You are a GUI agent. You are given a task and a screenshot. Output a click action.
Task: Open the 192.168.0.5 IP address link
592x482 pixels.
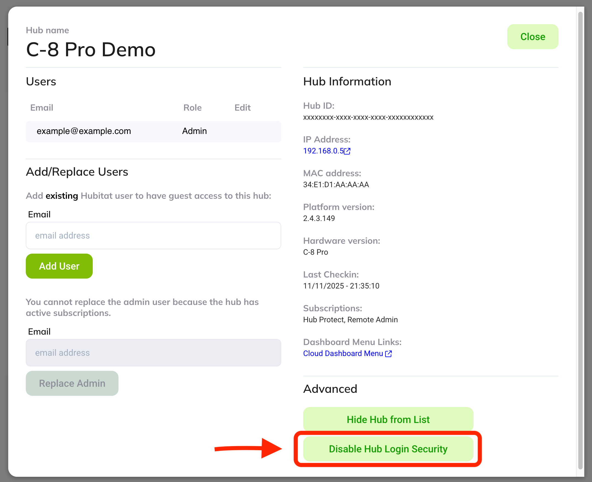coord(323,151)
